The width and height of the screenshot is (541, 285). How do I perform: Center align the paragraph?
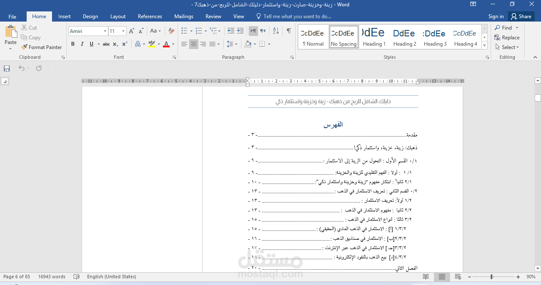point(194,44)
